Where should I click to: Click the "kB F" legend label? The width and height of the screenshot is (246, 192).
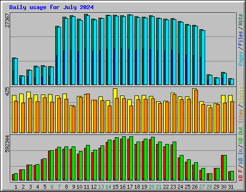[241, 175]
